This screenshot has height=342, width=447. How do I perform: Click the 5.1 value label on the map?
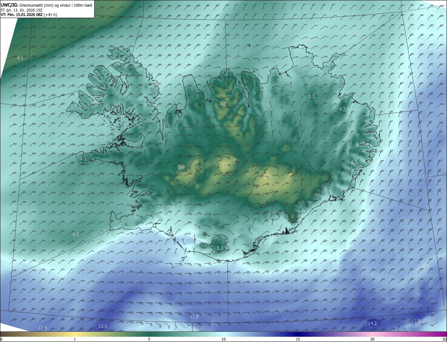tap(220, 248)
